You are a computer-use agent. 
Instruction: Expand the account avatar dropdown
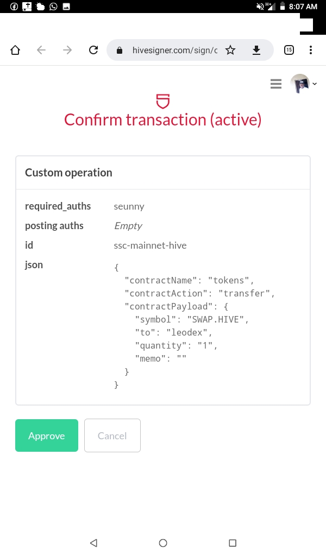(x=303, y=84)
